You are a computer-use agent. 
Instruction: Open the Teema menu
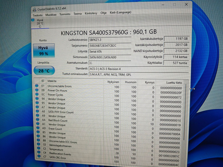77,13
